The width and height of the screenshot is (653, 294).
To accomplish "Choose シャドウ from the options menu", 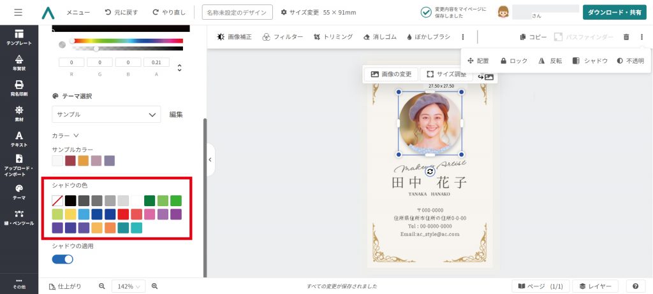I will point(591,61).
